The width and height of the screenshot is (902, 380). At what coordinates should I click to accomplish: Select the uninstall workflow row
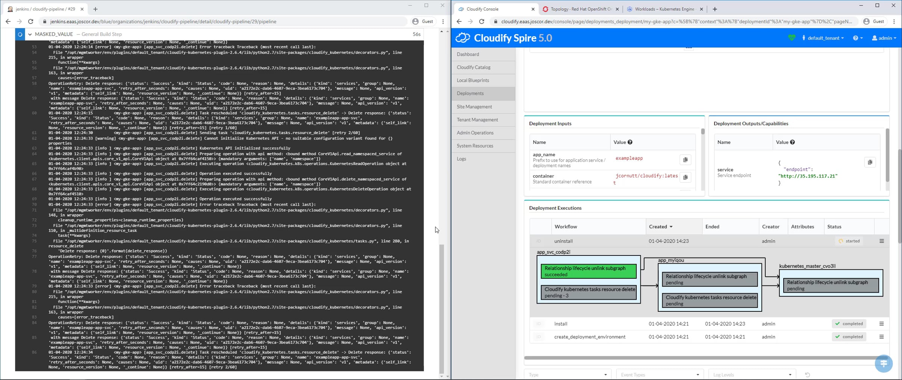pyautogui.click(x=710, y=241)
